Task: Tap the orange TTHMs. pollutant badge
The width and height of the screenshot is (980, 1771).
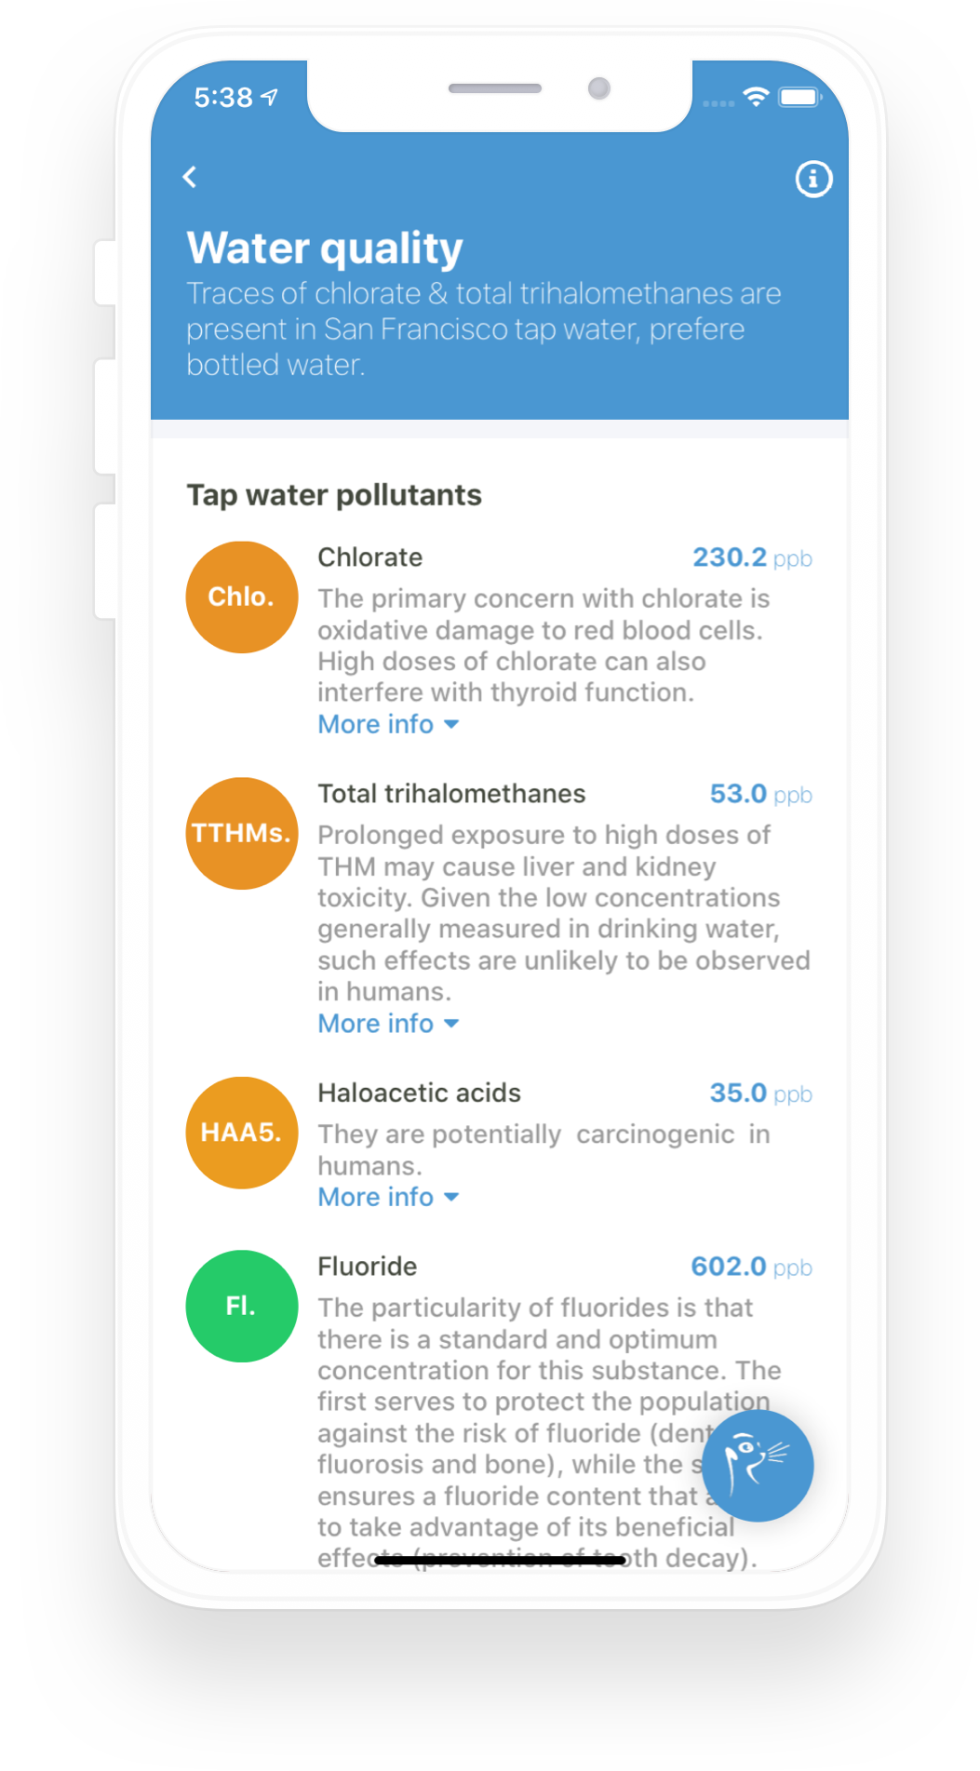Action: (x=242, y=833)
